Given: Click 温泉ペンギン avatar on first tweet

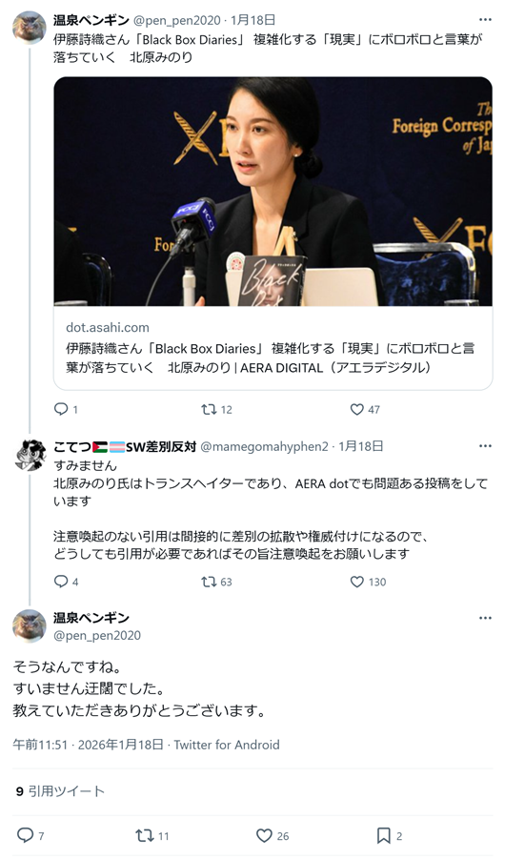Looking at the screenshot, I should coord(30,27).
